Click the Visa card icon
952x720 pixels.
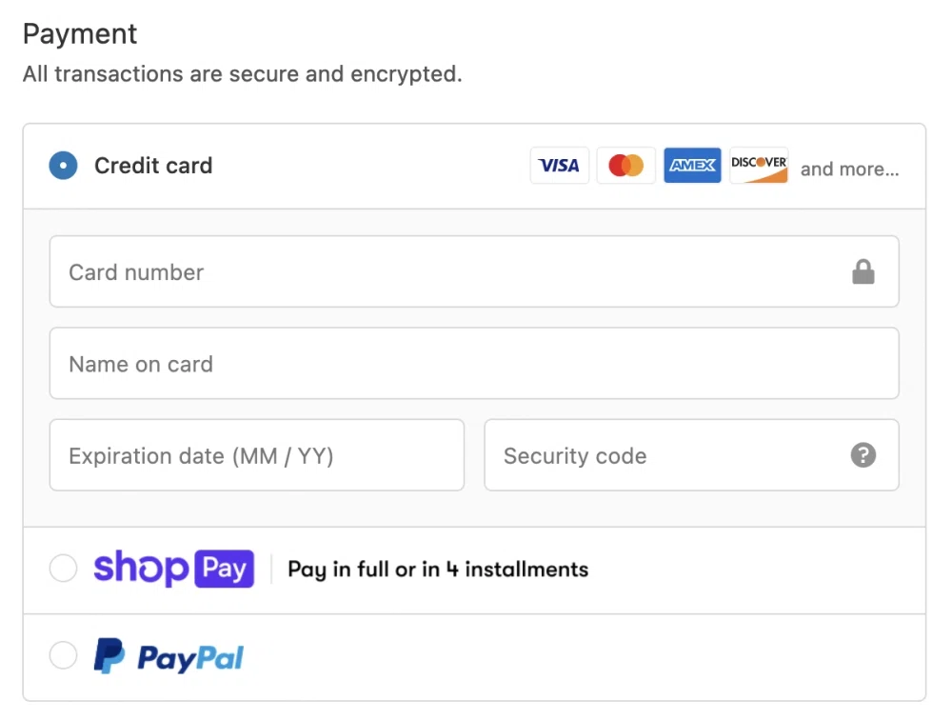point(559,165)
